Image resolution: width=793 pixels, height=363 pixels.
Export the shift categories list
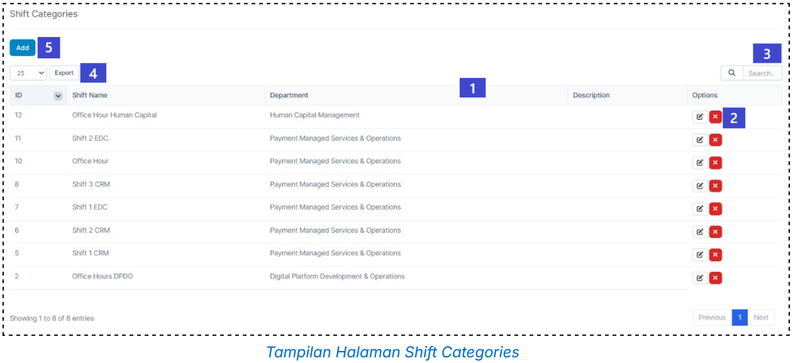click(x=64, y=73)
